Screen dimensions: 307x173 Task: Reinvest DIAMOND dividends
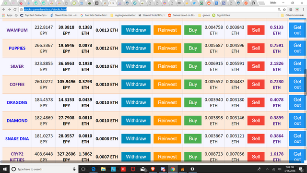(167, 121)
